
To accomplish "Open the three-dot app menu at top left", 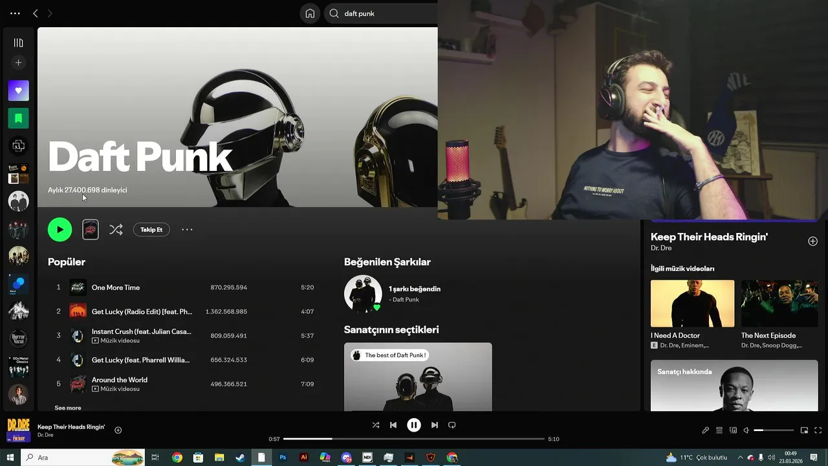I will click(x=15, y=13).
